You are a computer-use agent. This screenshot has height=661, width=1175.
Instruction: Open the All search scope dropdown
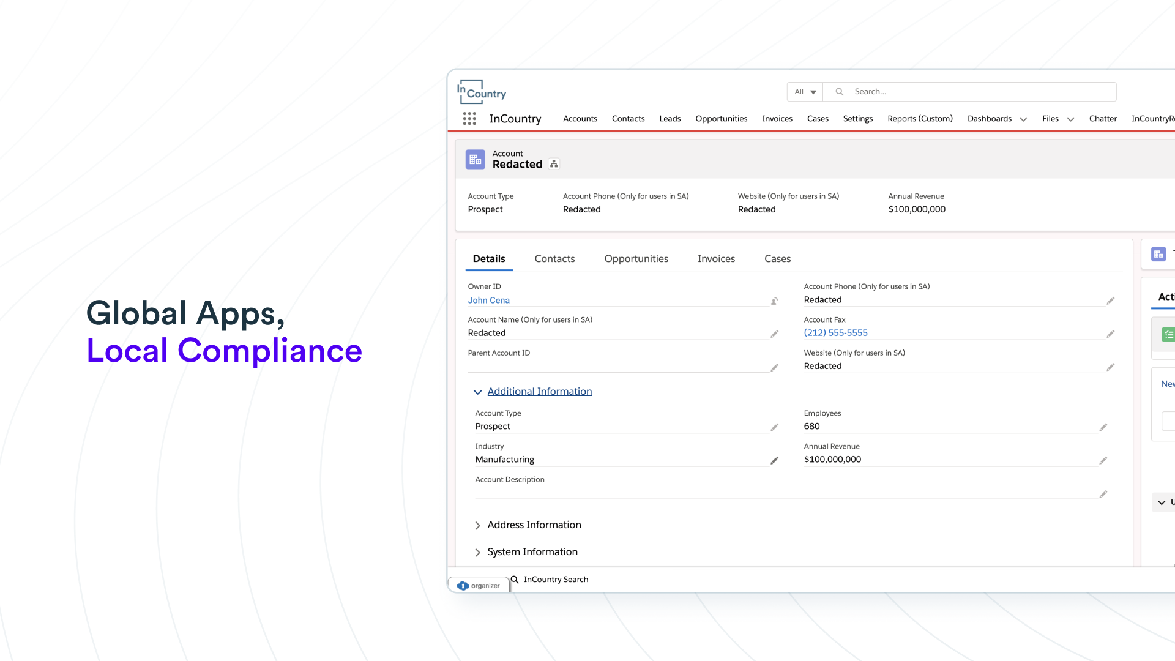coord(805,92)
